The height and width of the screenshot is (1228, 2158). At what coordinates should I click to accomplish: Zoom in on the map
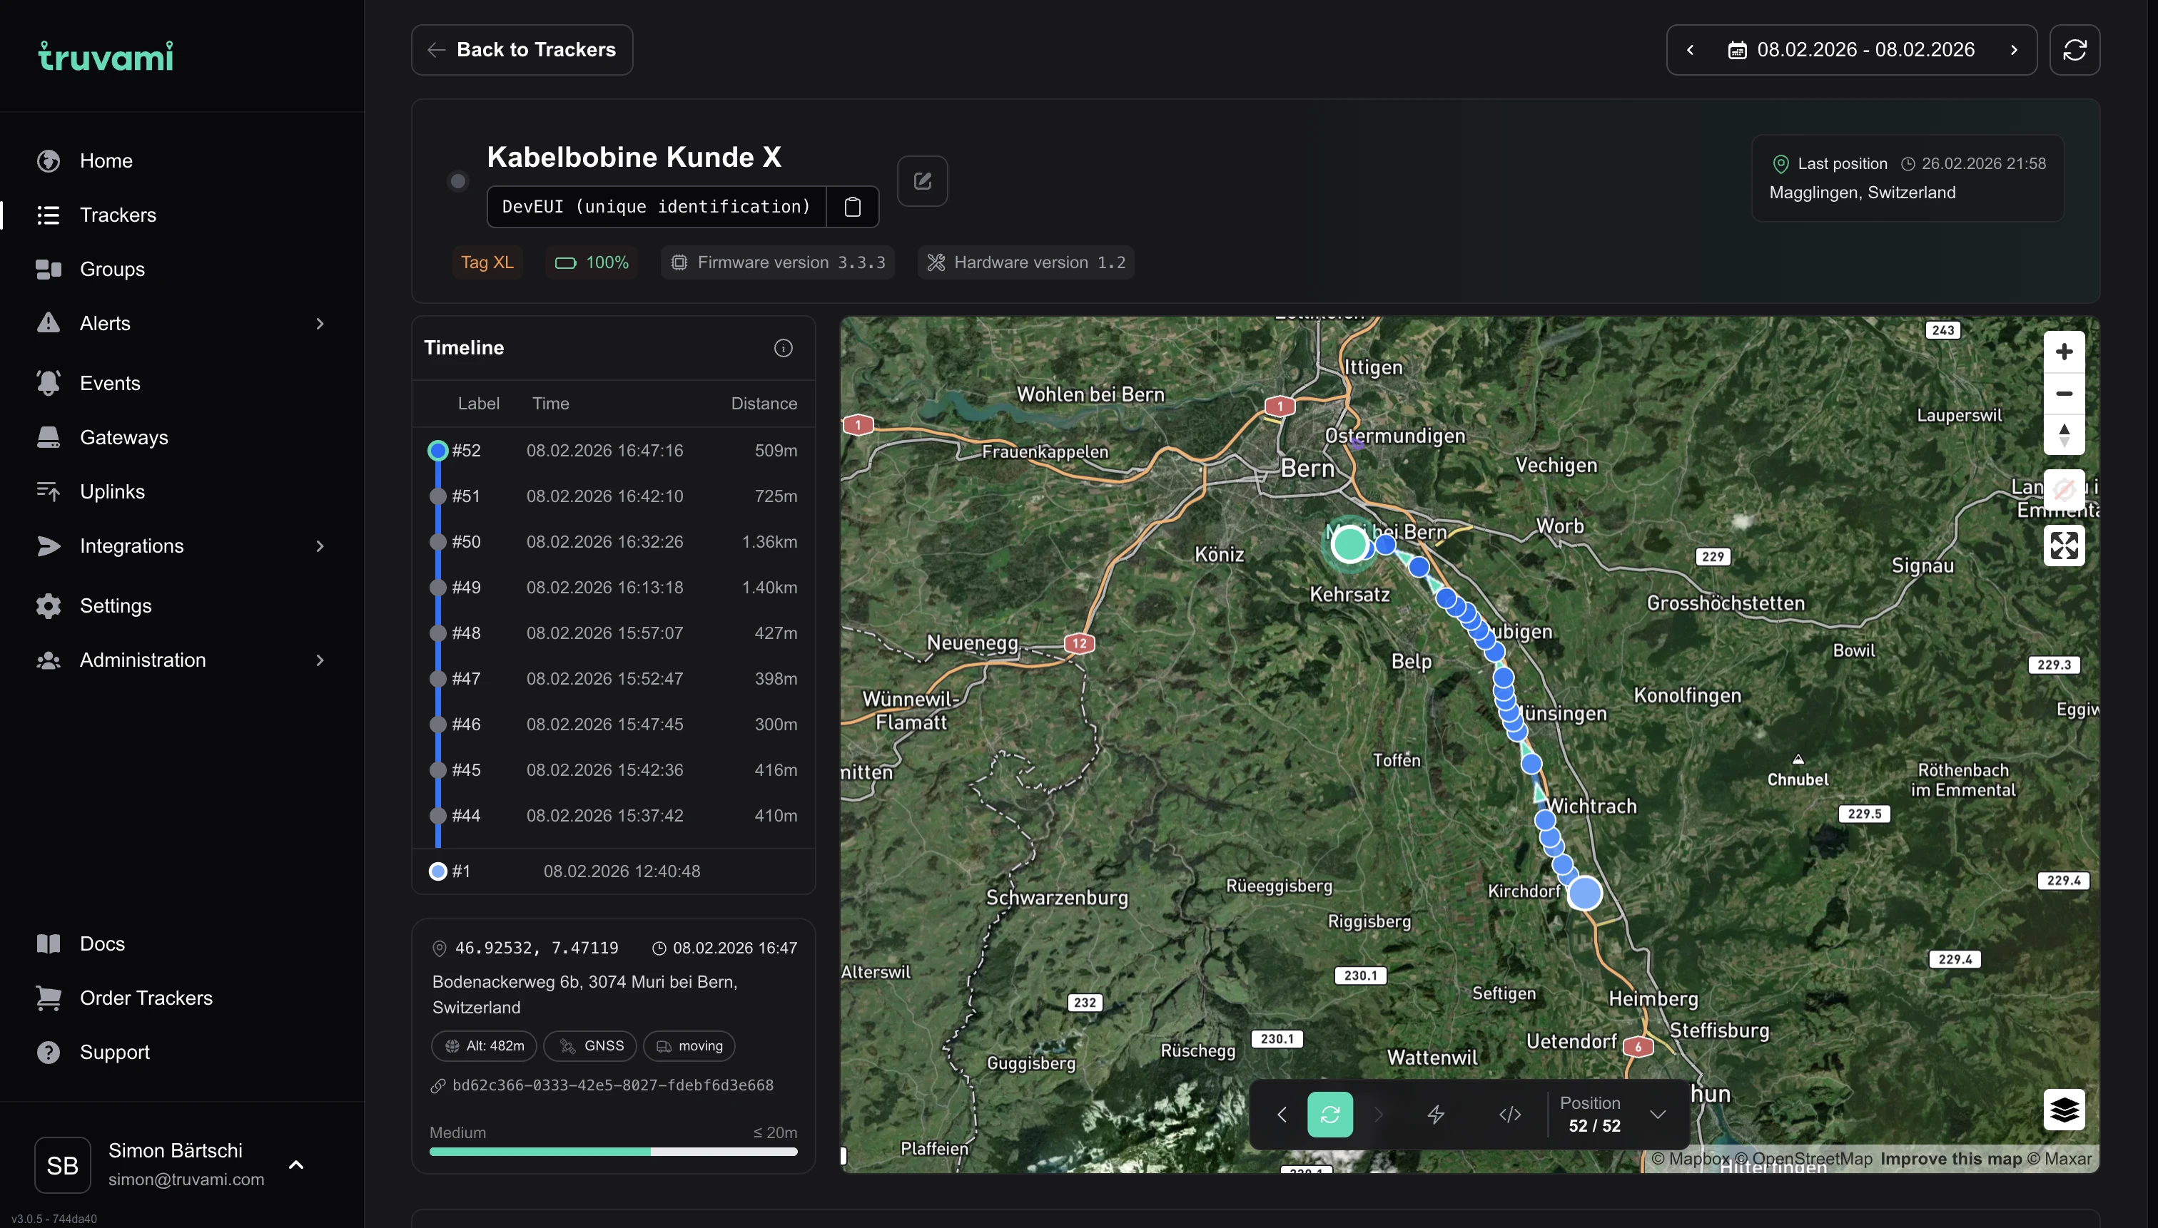(2064, 352)
